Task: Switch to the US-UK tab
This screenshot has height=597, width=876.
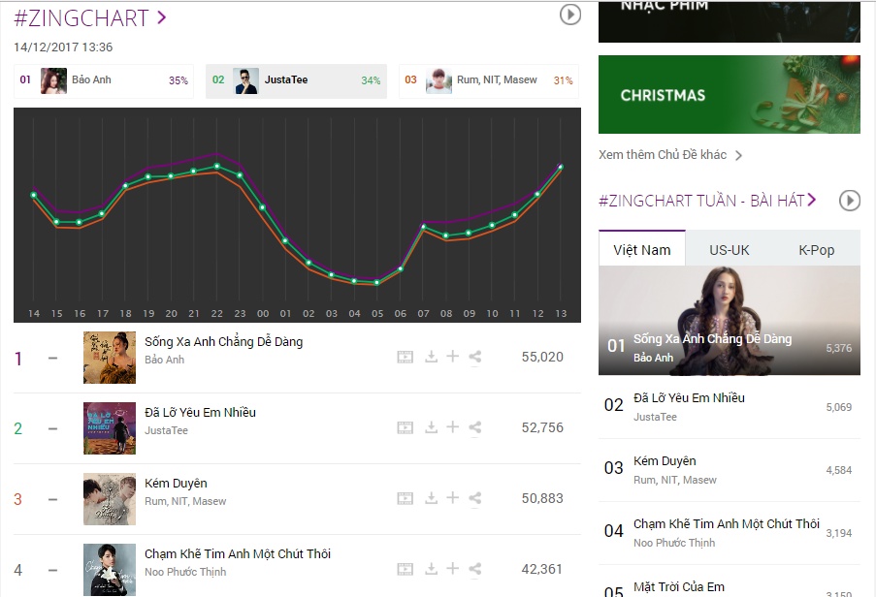Action: 730,250
